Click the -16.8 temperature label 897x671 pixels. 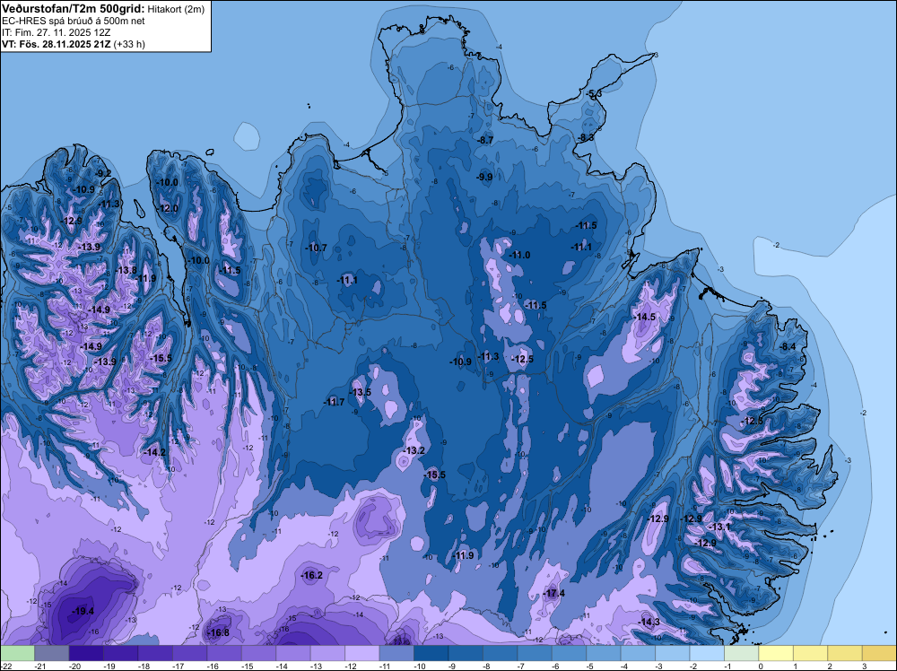(218, 632)
